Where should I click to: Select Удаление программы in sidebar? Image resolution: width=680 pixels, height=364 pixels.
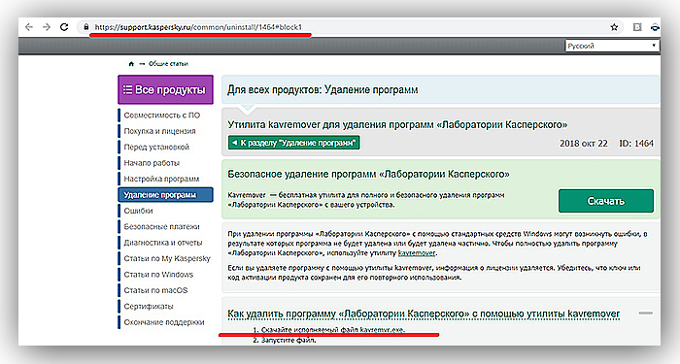point(166,195)
